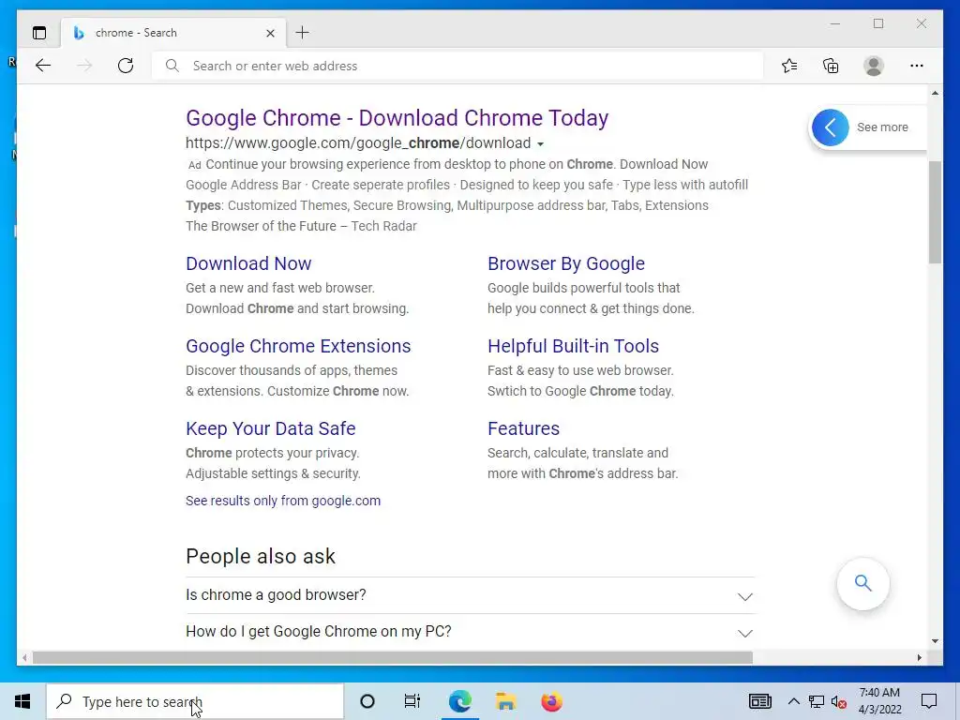The height and width of the screenshot is (720, 960).
Task: Click the network status tray icon
Action: tap(817, 701)
